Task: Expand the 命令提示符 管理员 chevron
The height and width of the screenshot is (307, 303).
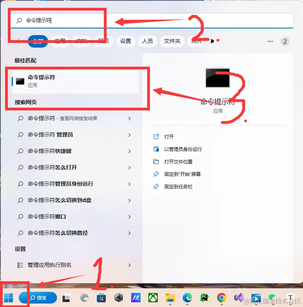Action: coord(129,135)
